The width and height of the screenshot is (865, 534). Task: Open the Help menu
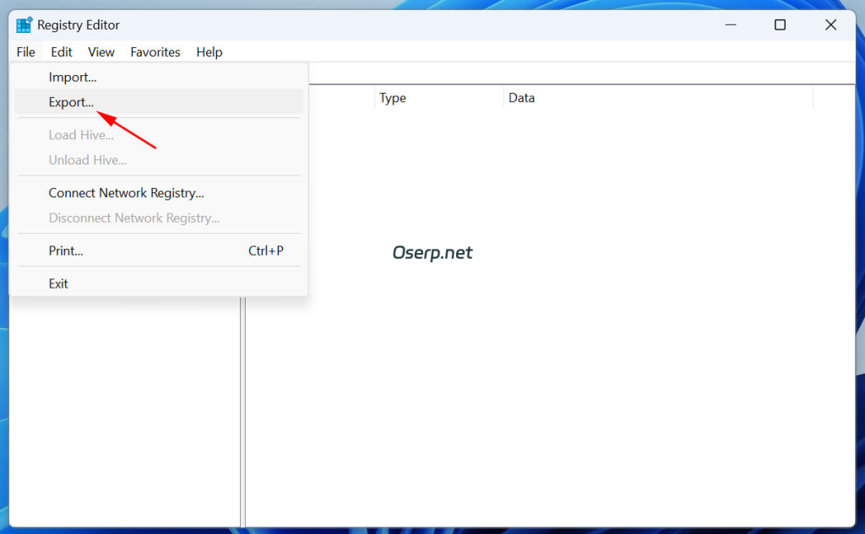209,51
